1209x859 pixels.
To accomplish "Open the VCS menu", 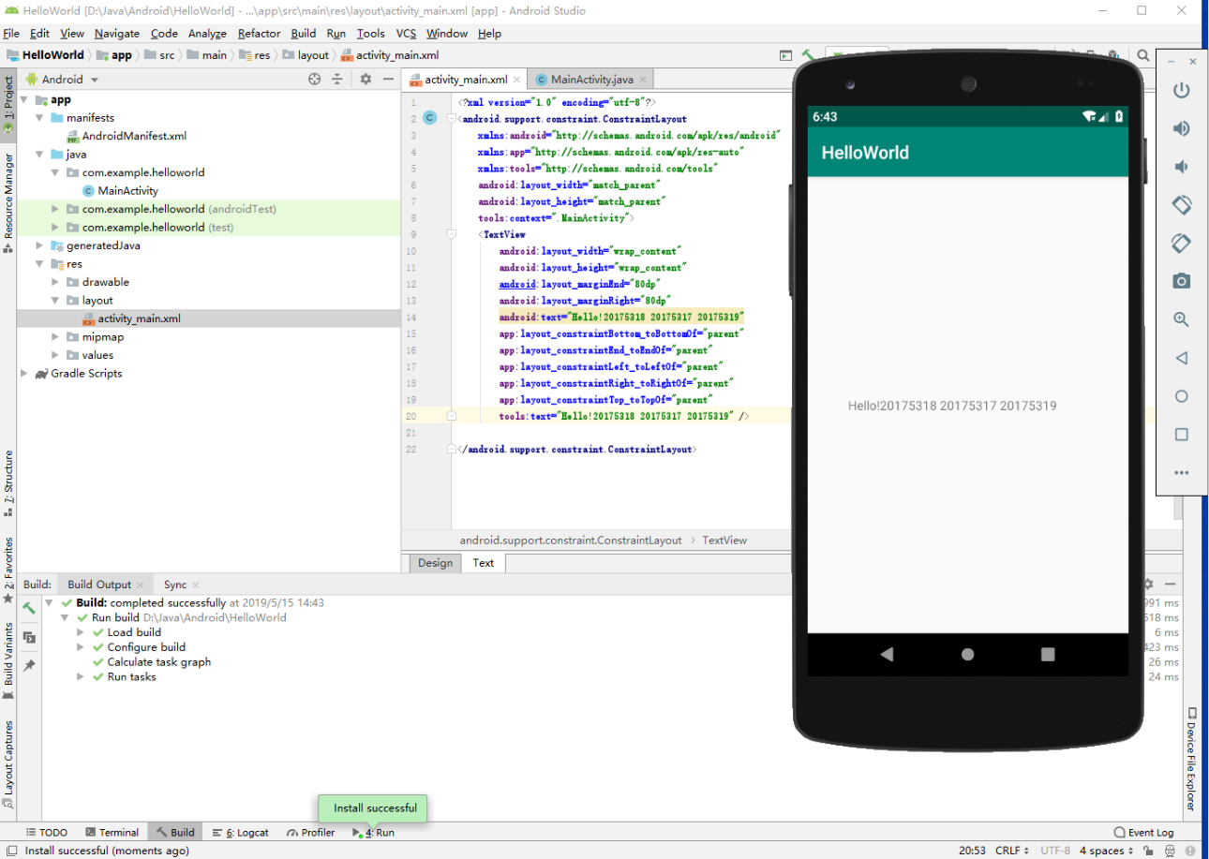I will (406, 33).
